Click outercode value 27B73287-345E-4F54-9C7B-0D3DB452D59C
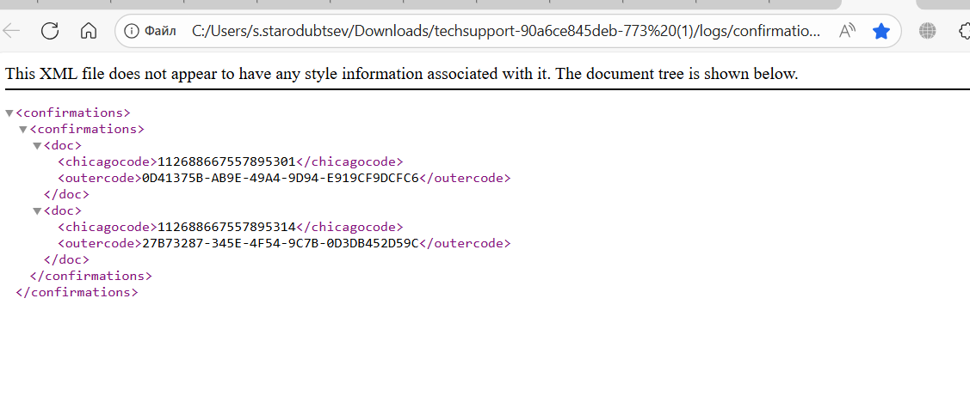 (x=281, y=243)
